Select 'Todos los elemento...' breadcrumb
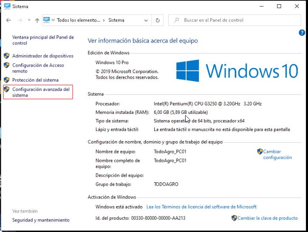Screen dimensions: 308x232 [78, 20]
